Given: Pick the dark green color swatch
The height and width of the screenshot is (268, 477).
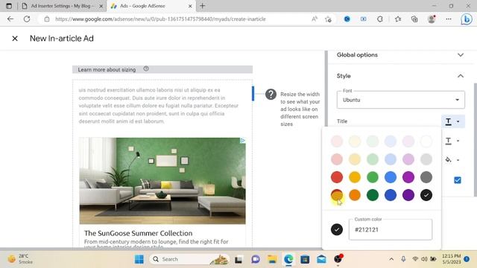Looking at the screenshot, I should pos(373,195).
